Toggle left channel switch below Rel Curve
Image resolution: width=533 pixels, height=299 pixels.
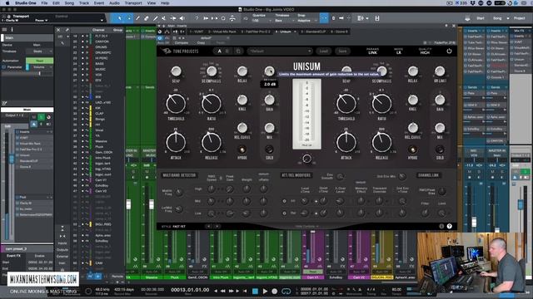[x=242, y=149]
